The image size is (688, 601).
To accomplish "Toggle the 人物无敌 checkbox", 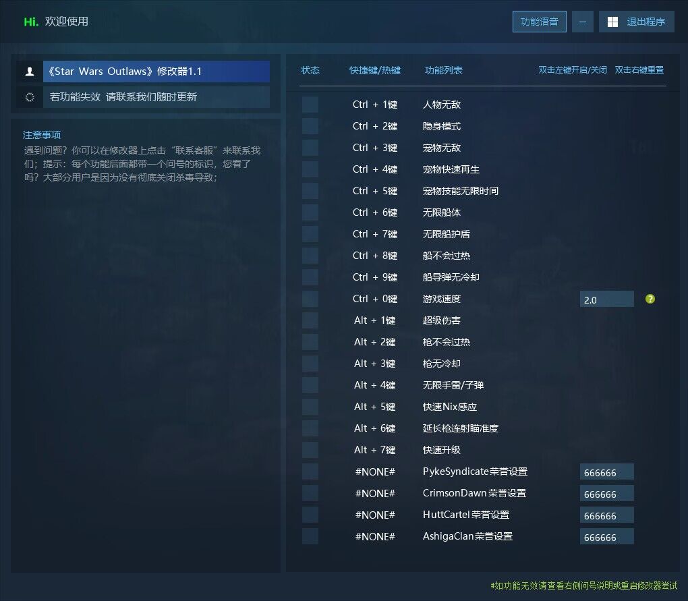I will tap(310, 105).
